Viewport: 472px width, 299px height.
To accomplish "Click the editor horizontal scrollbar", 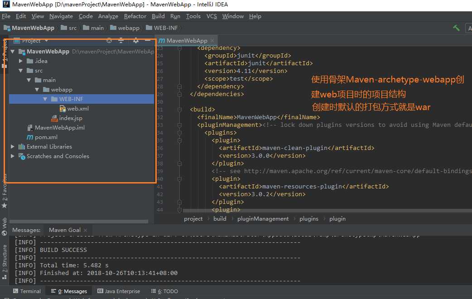I will tap(327, 211).
